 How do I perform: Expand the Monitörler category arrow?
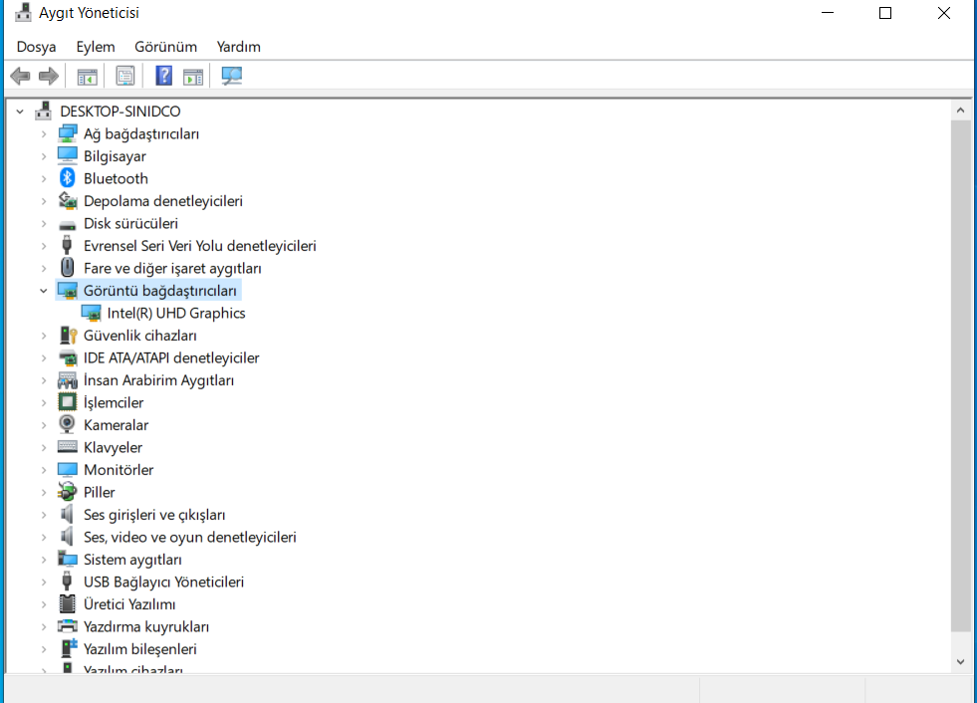(44, 470)
